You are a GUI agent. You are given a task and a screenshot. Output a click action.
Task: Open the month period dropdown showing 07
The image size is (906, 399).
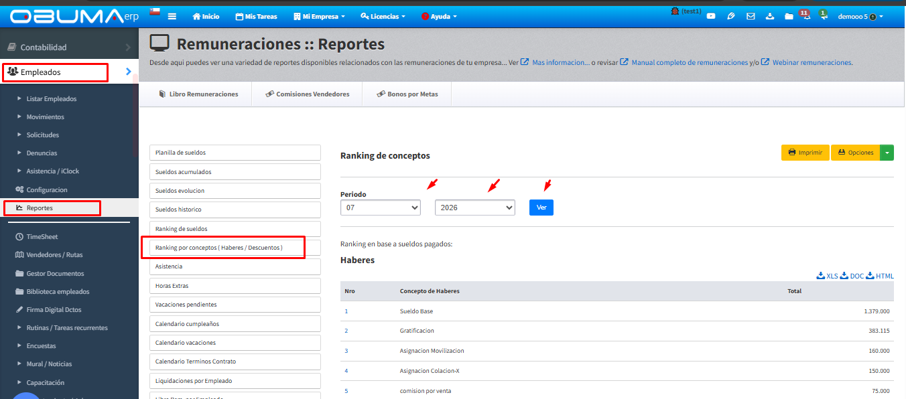tap(381, 208)
